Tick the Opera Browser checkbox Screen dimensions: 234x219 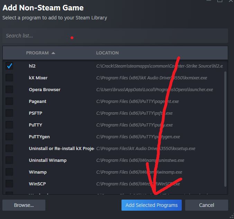coord(9,89)
